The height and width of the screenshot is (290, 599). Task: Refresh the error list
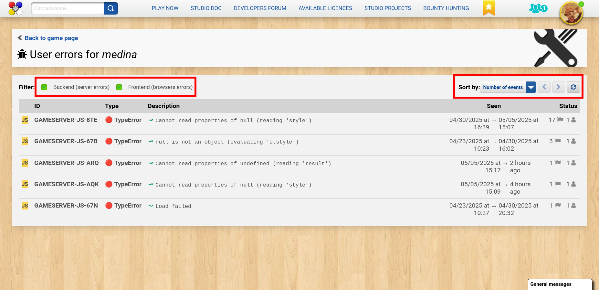(x=573, y=87)
